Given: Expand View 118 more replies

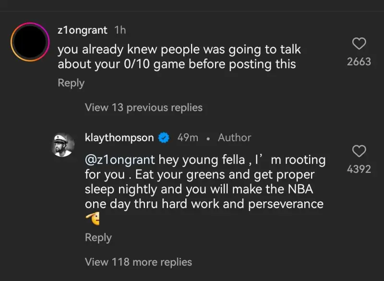Looking at the screenshot, I should (x=138, y=262).
